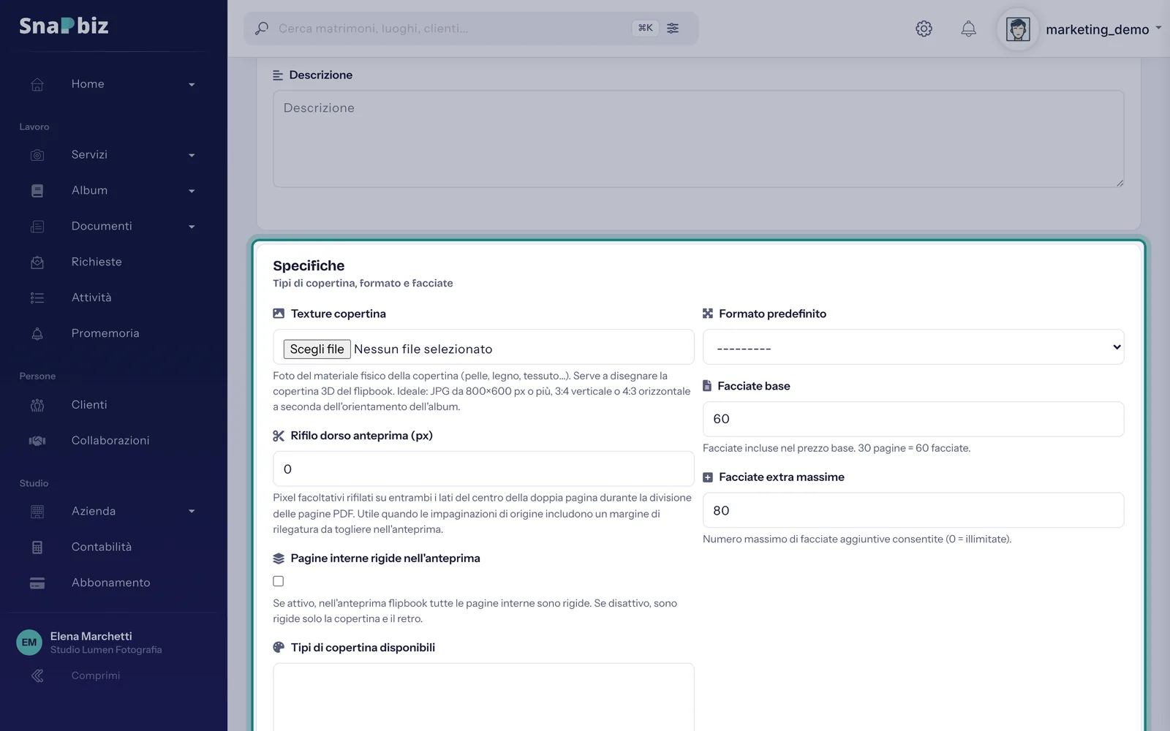The height and width of the screenshot is (731, 1170).
Task: Focus the Descrizione text area
Action: tap(698, 139)
